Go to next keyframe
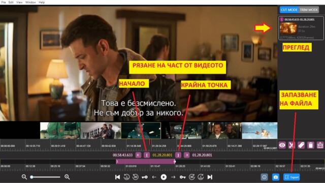 coord(183,177)
